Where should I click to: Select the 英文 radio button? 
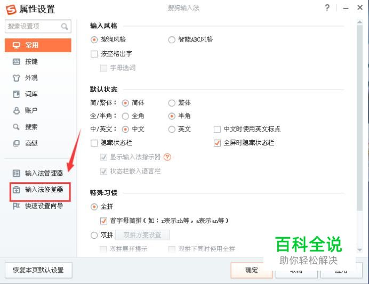click(x=172, y=129)
